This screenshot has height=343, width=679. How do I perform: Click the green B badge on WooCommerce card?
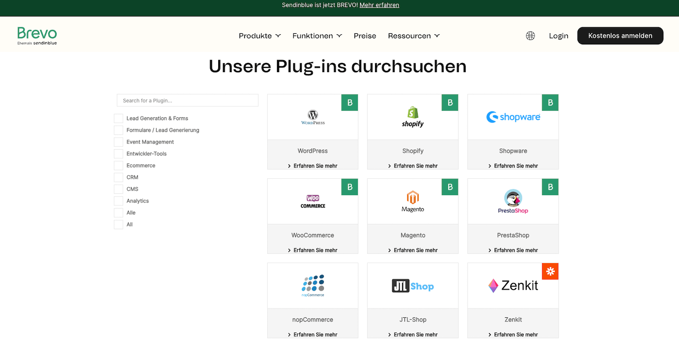[x=350, y=187]
